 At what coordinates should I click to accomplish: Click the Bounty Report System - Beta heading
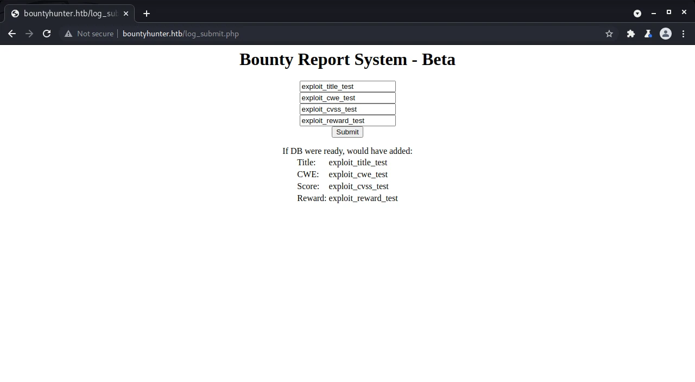[x=347, y=60]
